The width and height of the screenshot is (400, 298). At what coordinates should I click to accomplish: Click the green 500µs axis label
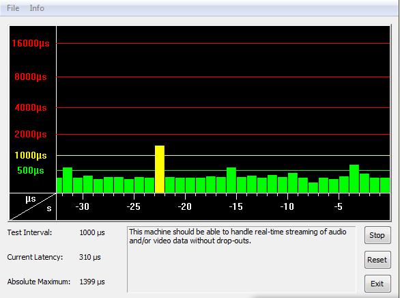(31, 170)
